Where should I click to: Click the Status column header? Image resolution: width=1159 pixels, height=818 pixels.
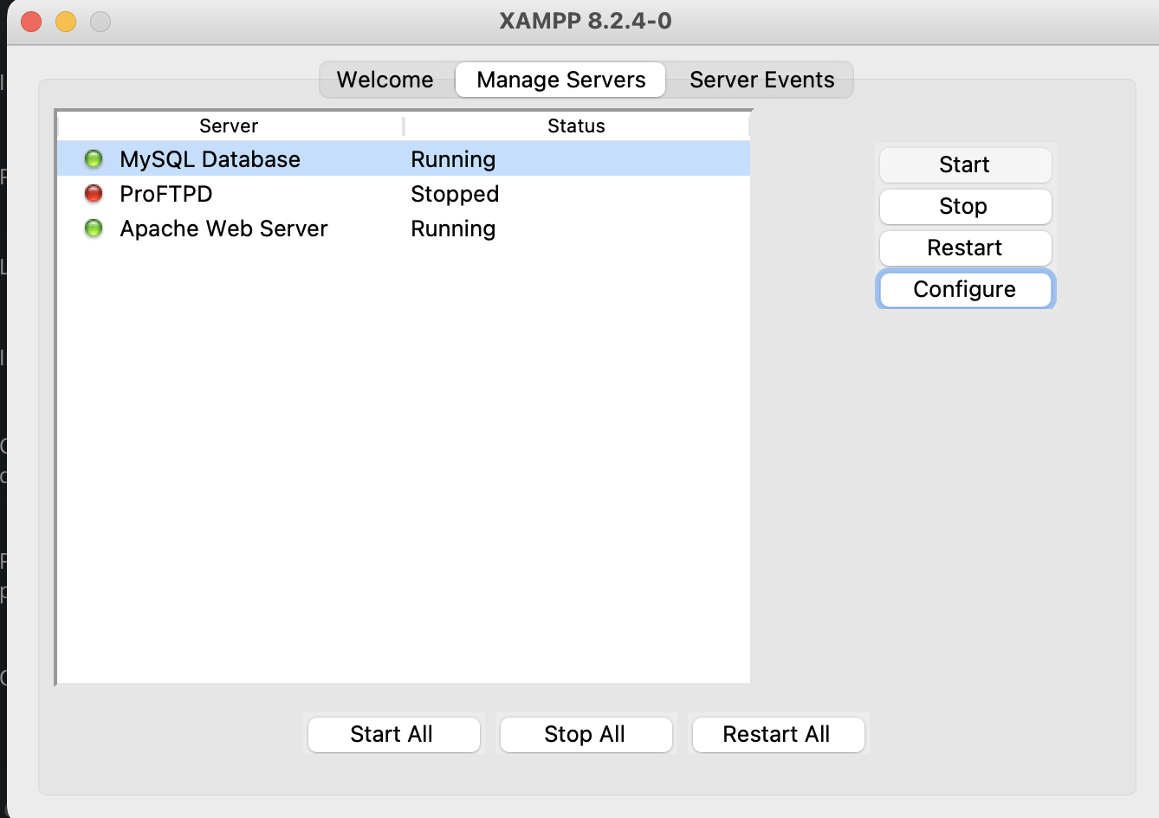576,126
